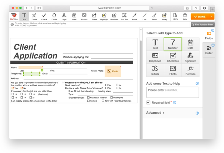The image size is (224, 153).
Task: Go forward in browser history
Action: [32, 8]
